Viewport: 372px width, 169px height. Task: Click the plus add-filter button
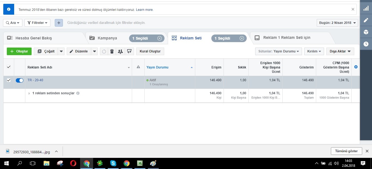tap(59, 23)
